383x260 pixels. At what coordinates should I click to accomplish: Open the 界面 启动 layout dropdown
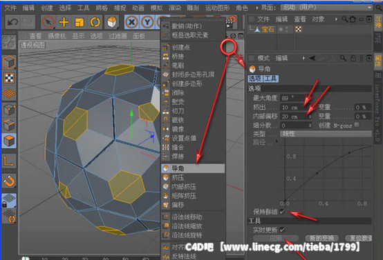point(326,8)
